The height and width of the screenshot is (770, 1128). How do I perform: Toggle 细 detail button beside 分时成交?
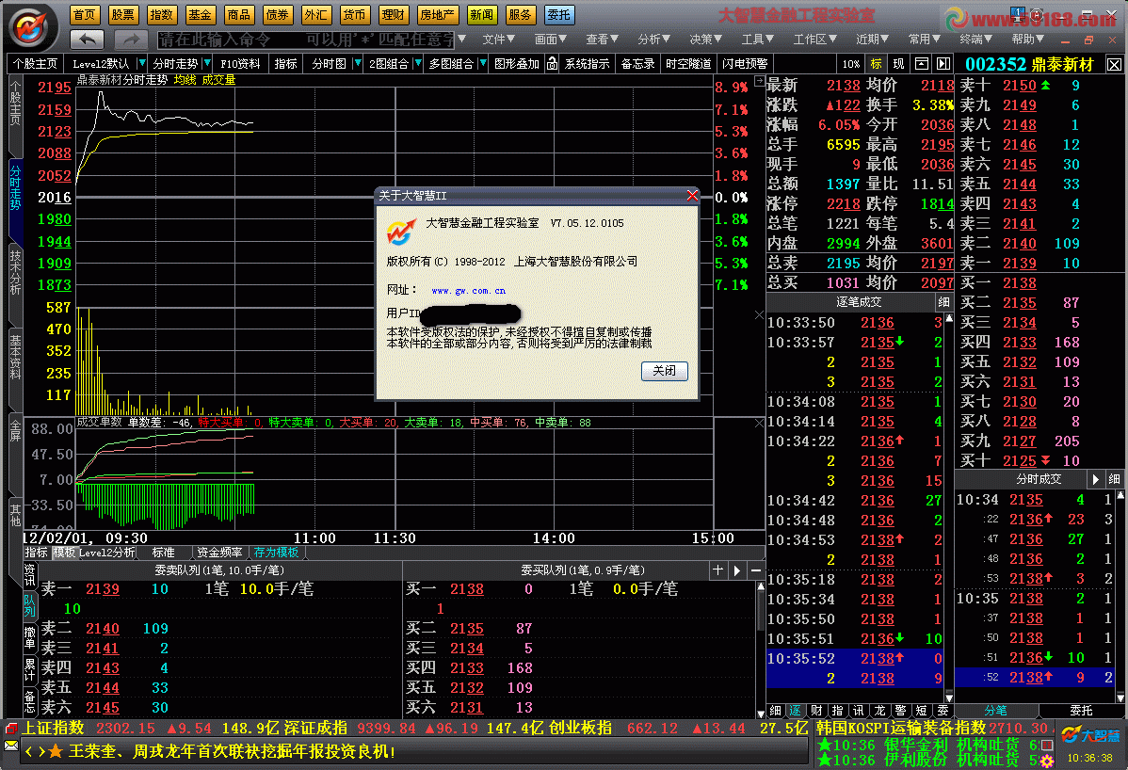(1114, 479)
